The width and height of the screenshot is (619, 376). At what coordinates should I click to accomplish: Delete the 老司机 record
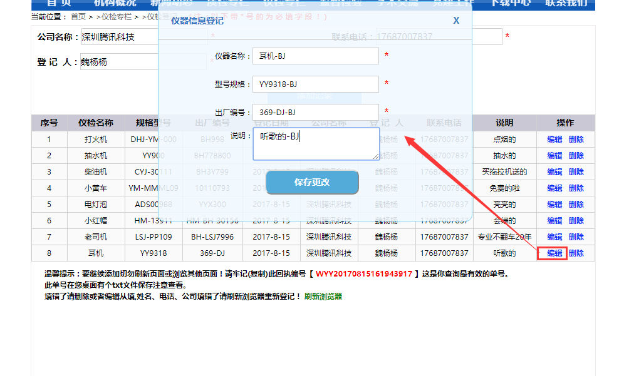[x=576, y=237]
